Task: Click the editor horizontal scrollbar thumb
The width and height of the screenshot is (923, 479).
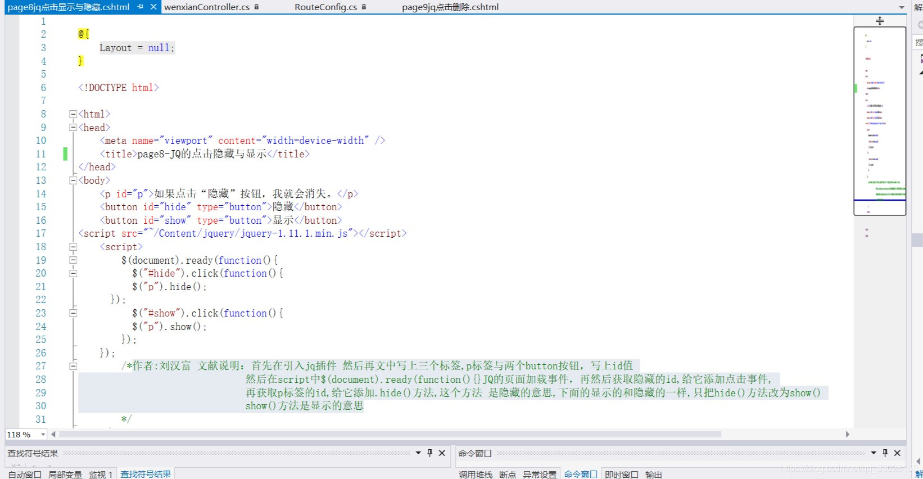Action: [x=390, y=434]
